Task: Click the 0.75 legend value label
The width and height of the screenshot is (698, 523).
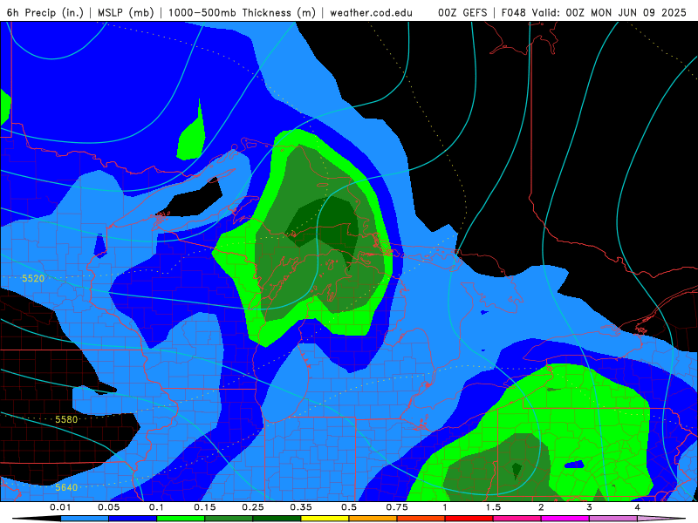Action: [x=397, y=507]
